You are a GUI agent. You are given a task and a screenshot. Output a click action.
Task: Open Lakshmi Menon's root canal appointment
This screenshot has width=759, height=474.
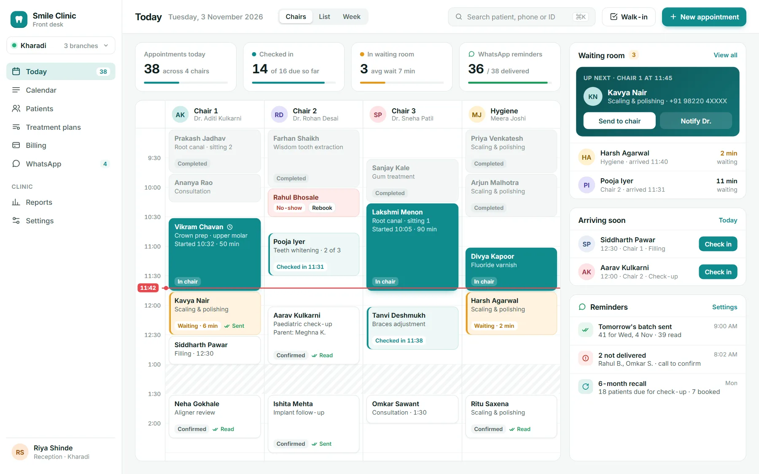pyautogui.click(x=412, y=247)
